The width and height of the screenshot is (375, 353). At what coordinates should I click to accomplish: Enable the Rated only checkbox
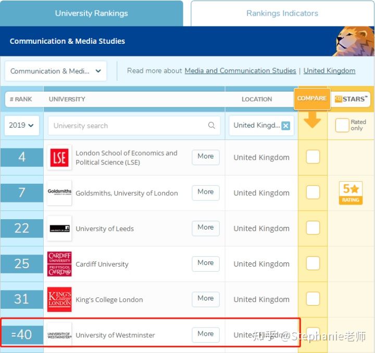click(342, 125)
